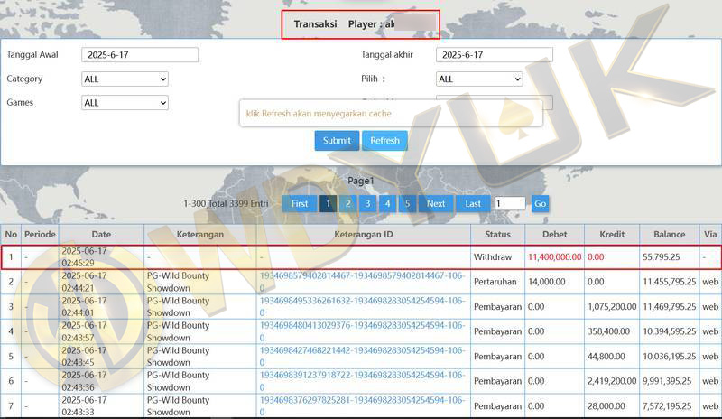Click the Page1 label
Image resolution: width=722 pixels, height=419 pixels.
click(x=360, y=182)
